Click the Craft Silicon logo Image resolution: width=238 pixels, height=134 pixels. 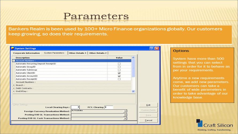click(x=214, y=125)
